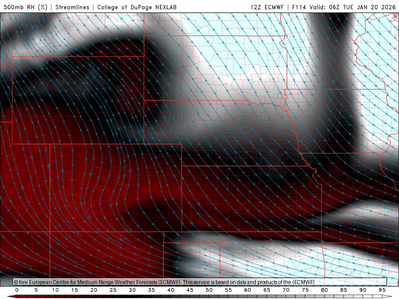Image resolution: width=399 pixels, height=299 pixels.
Task: Select color scale value 10
Action: (55, 290)
